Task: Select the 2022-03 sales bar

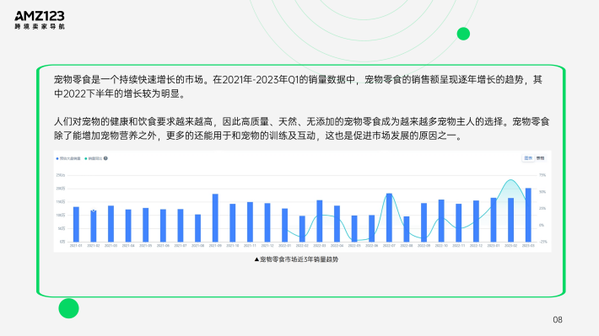Action: click(320, 221)
